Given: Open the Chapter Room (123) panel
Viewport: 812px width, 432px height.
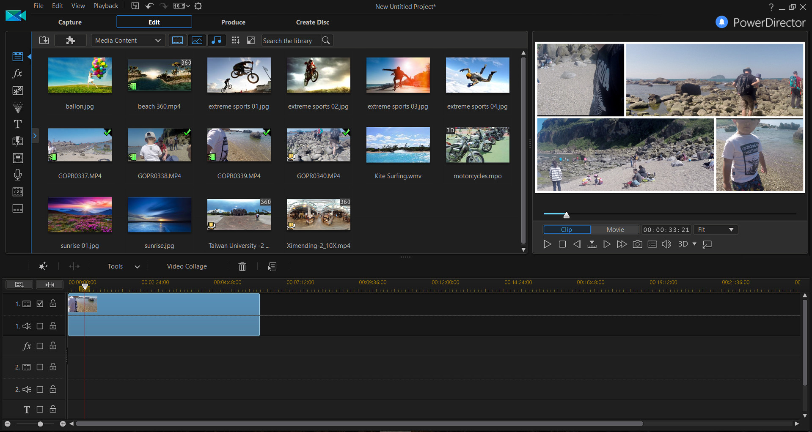Looking at the screenshot, I should tap(17, 191).
